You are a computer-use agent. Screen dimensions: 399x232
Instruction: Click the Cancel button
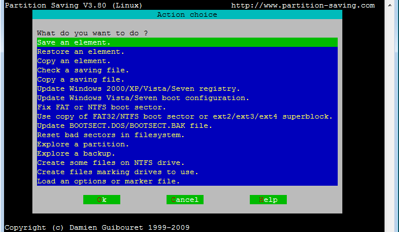point(185,200)
